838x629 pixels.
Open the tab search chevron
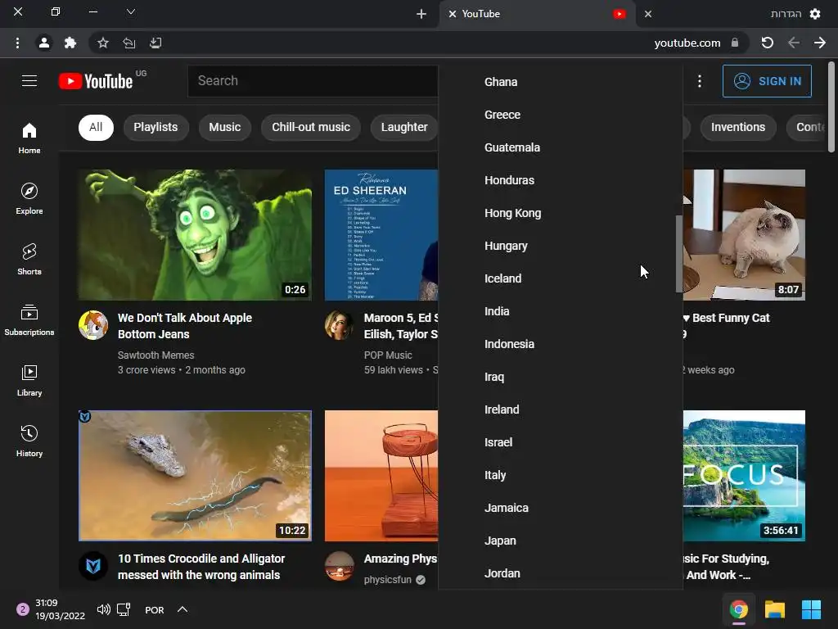point(131,11)
